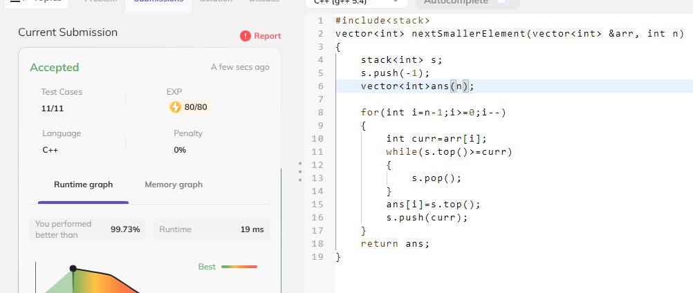
Task: Click the while(s.top()>=curr) line
Action: pos(449,152)
